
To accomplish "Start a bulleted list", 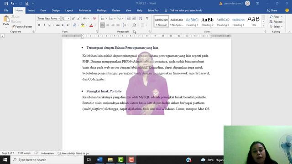I will [102, 18].
